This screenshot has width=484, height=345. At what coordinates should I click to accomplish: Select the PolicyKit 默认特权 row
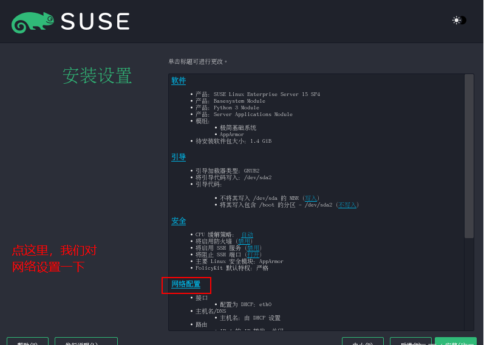[232, 268]
